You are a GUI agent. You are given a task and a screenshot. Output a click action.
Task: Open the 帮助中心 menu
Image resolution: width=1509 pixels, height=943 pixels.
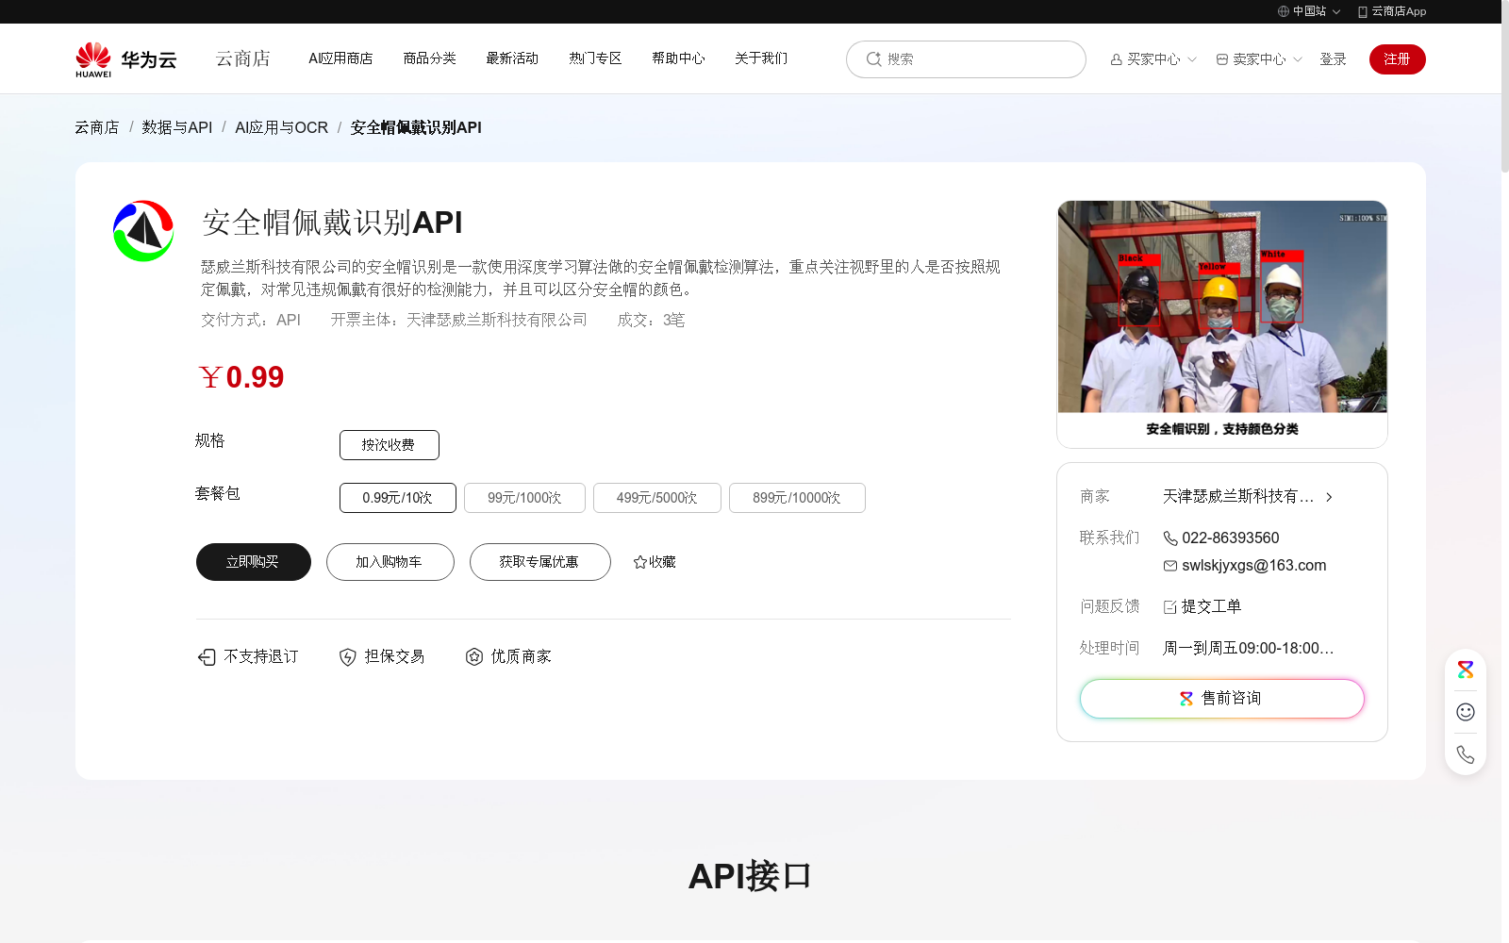(x=678, y=58)
